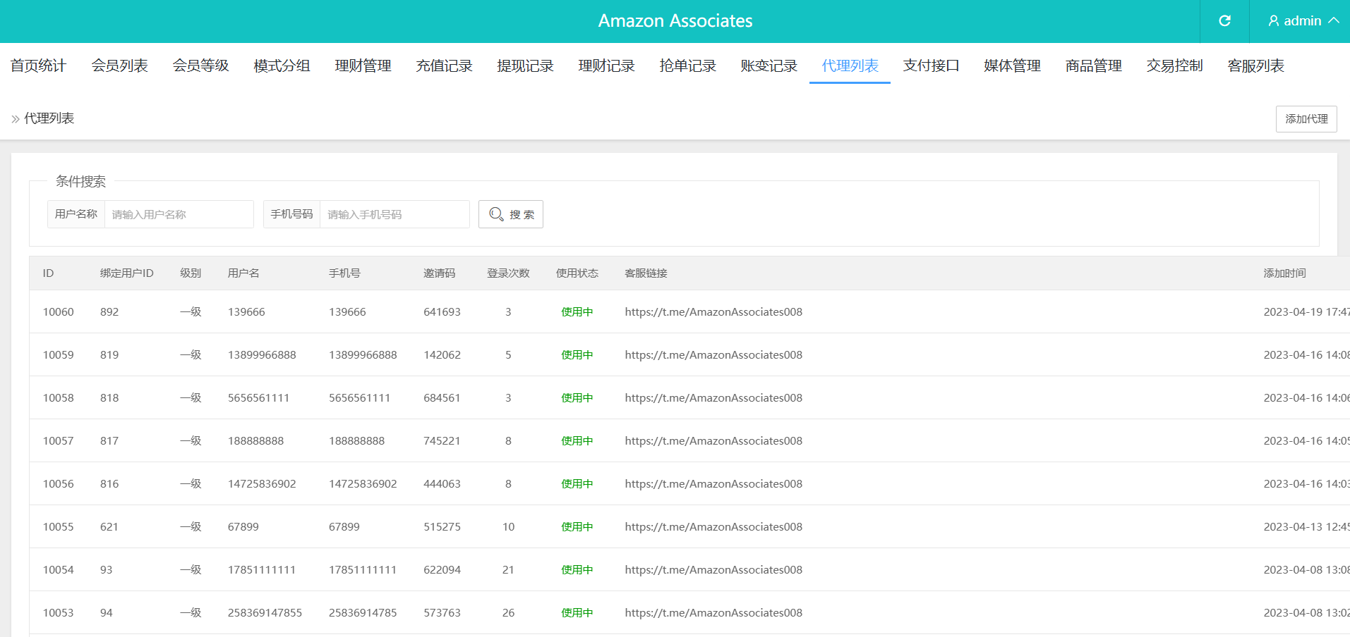Viewport: 1350px width, 637px height.
Task: Open customer link for ID 10059
Action: coord(713,354)
